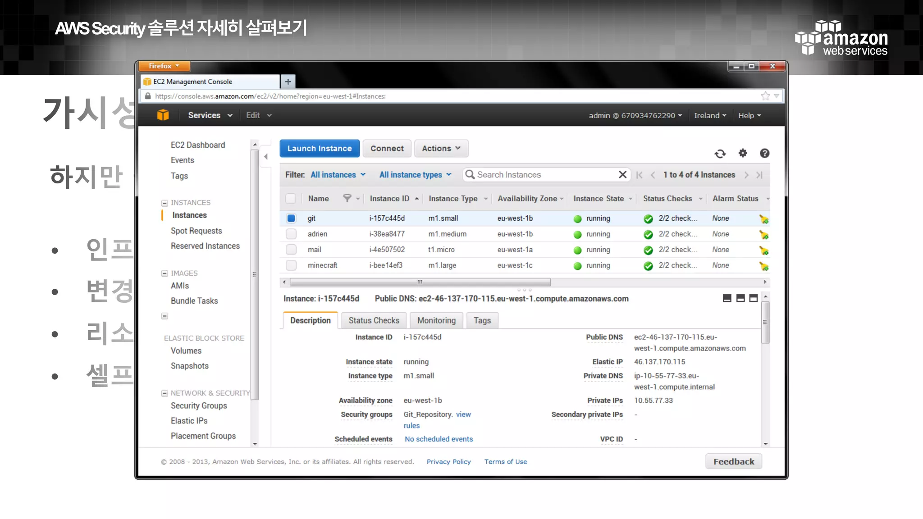
Task: Click alarm icon for adrien instance
Action: [764, 235]
